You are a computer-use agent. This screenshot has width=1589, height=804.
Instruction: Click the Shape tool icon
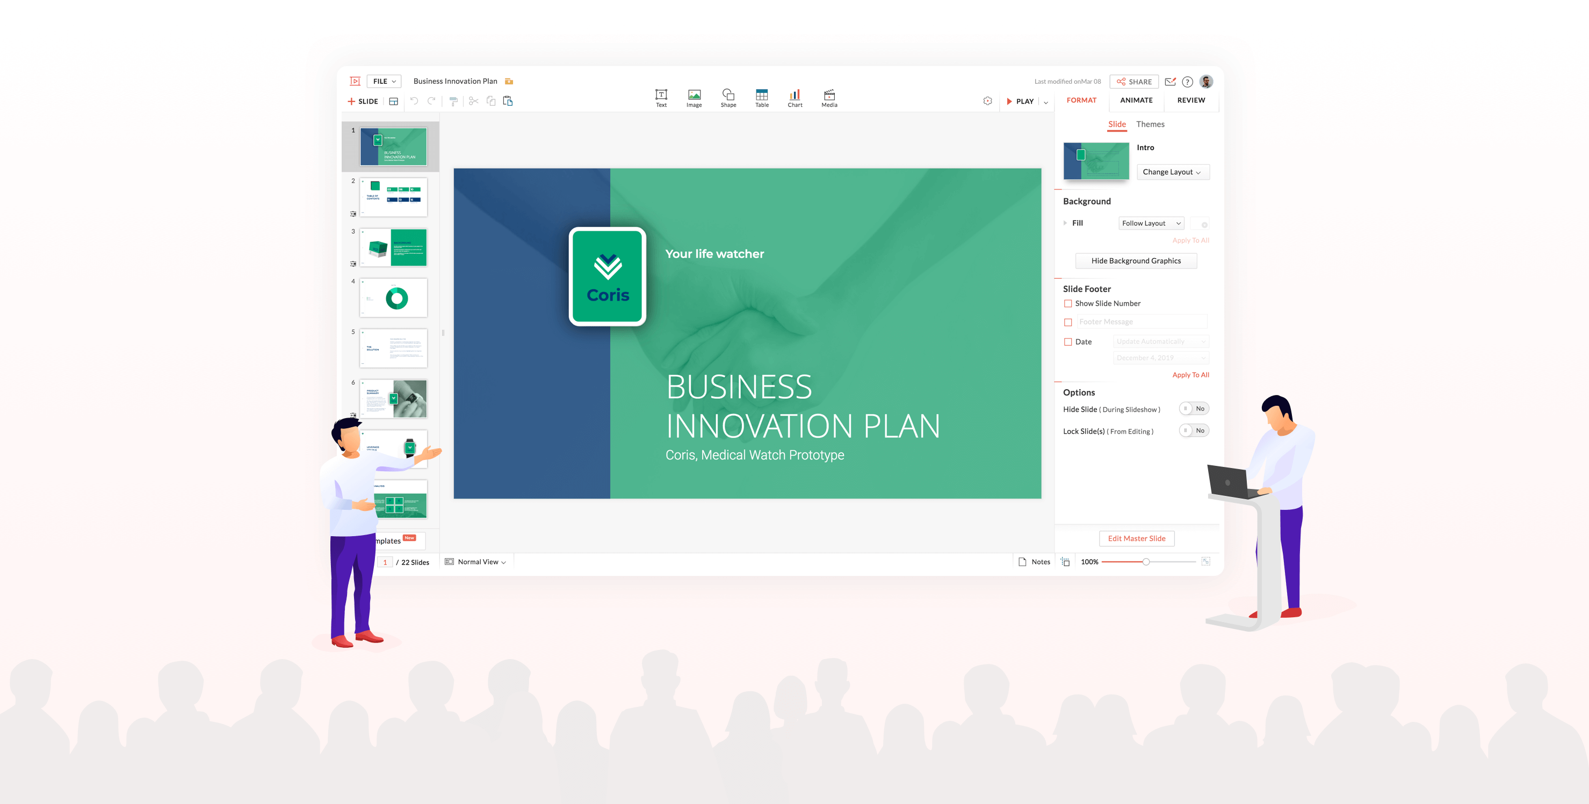pyautogui.click(x=728, y=93)
